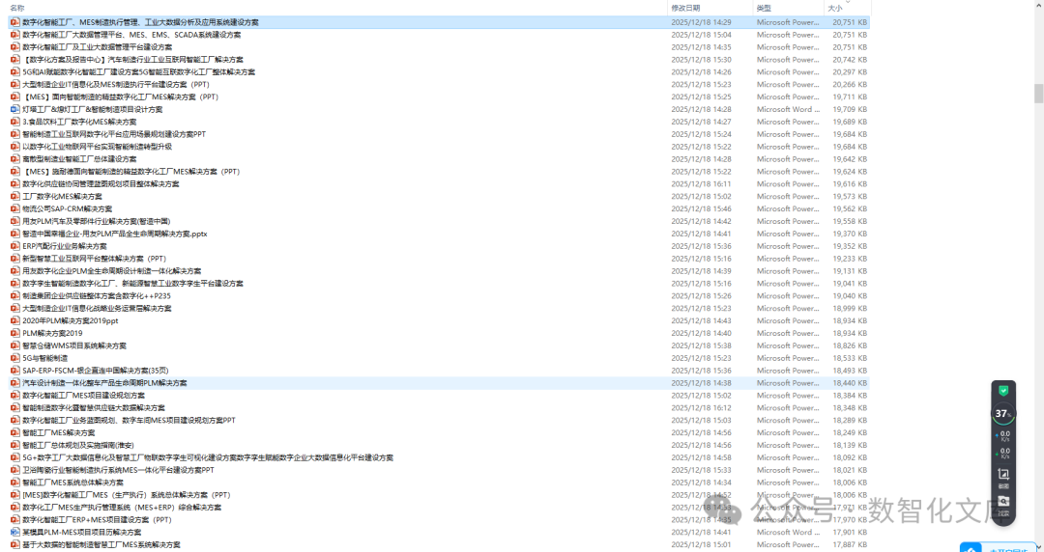Click the PowerPoint icon beside 'PLM解决方案2019'
1044x552 pixels.
[14, 333]
